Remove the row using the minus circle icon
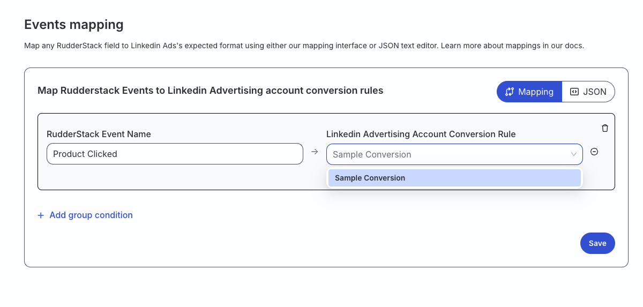Viewport: 643px width, 307px height. [594, 152]
